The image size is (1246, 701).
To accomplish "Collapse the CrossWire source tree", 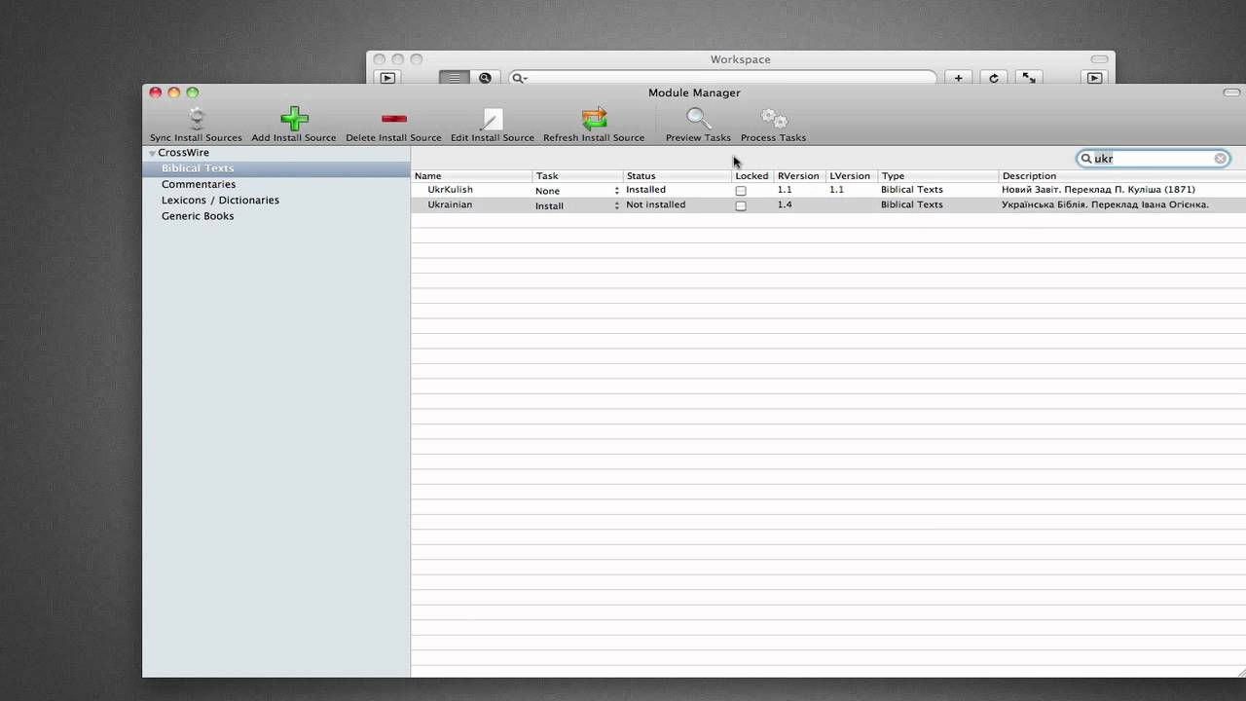I will (x=152, y=154).
